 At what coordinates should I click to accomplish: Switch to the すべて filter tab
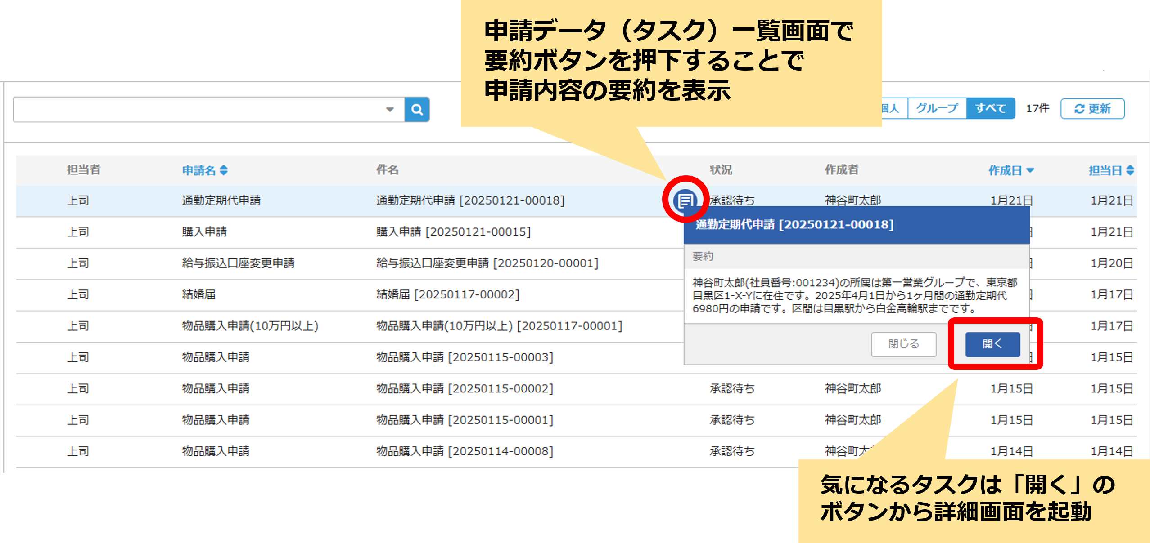coord(991,108)
